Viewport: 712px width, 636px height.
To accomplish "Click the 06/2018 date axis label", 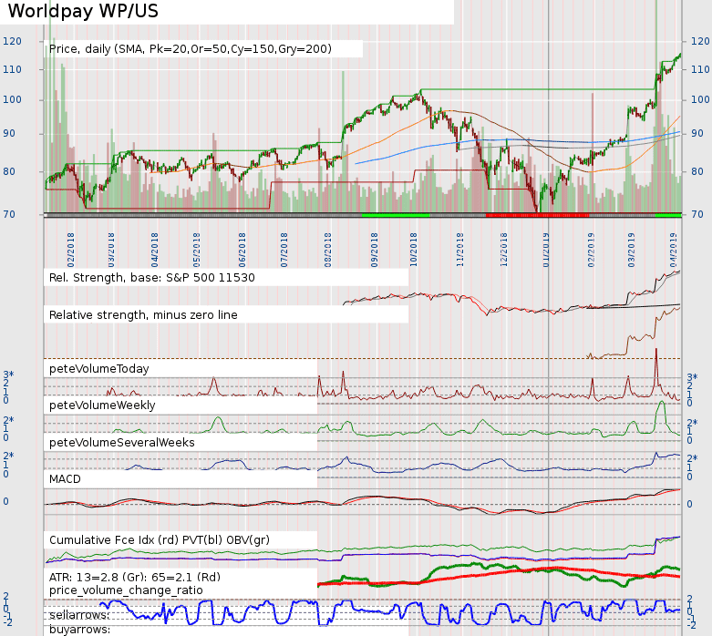I will click(242, 251).
